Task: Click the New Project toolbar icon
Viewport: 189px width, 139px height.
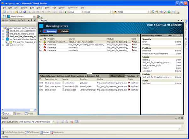Action: click(x=5, y=12)
